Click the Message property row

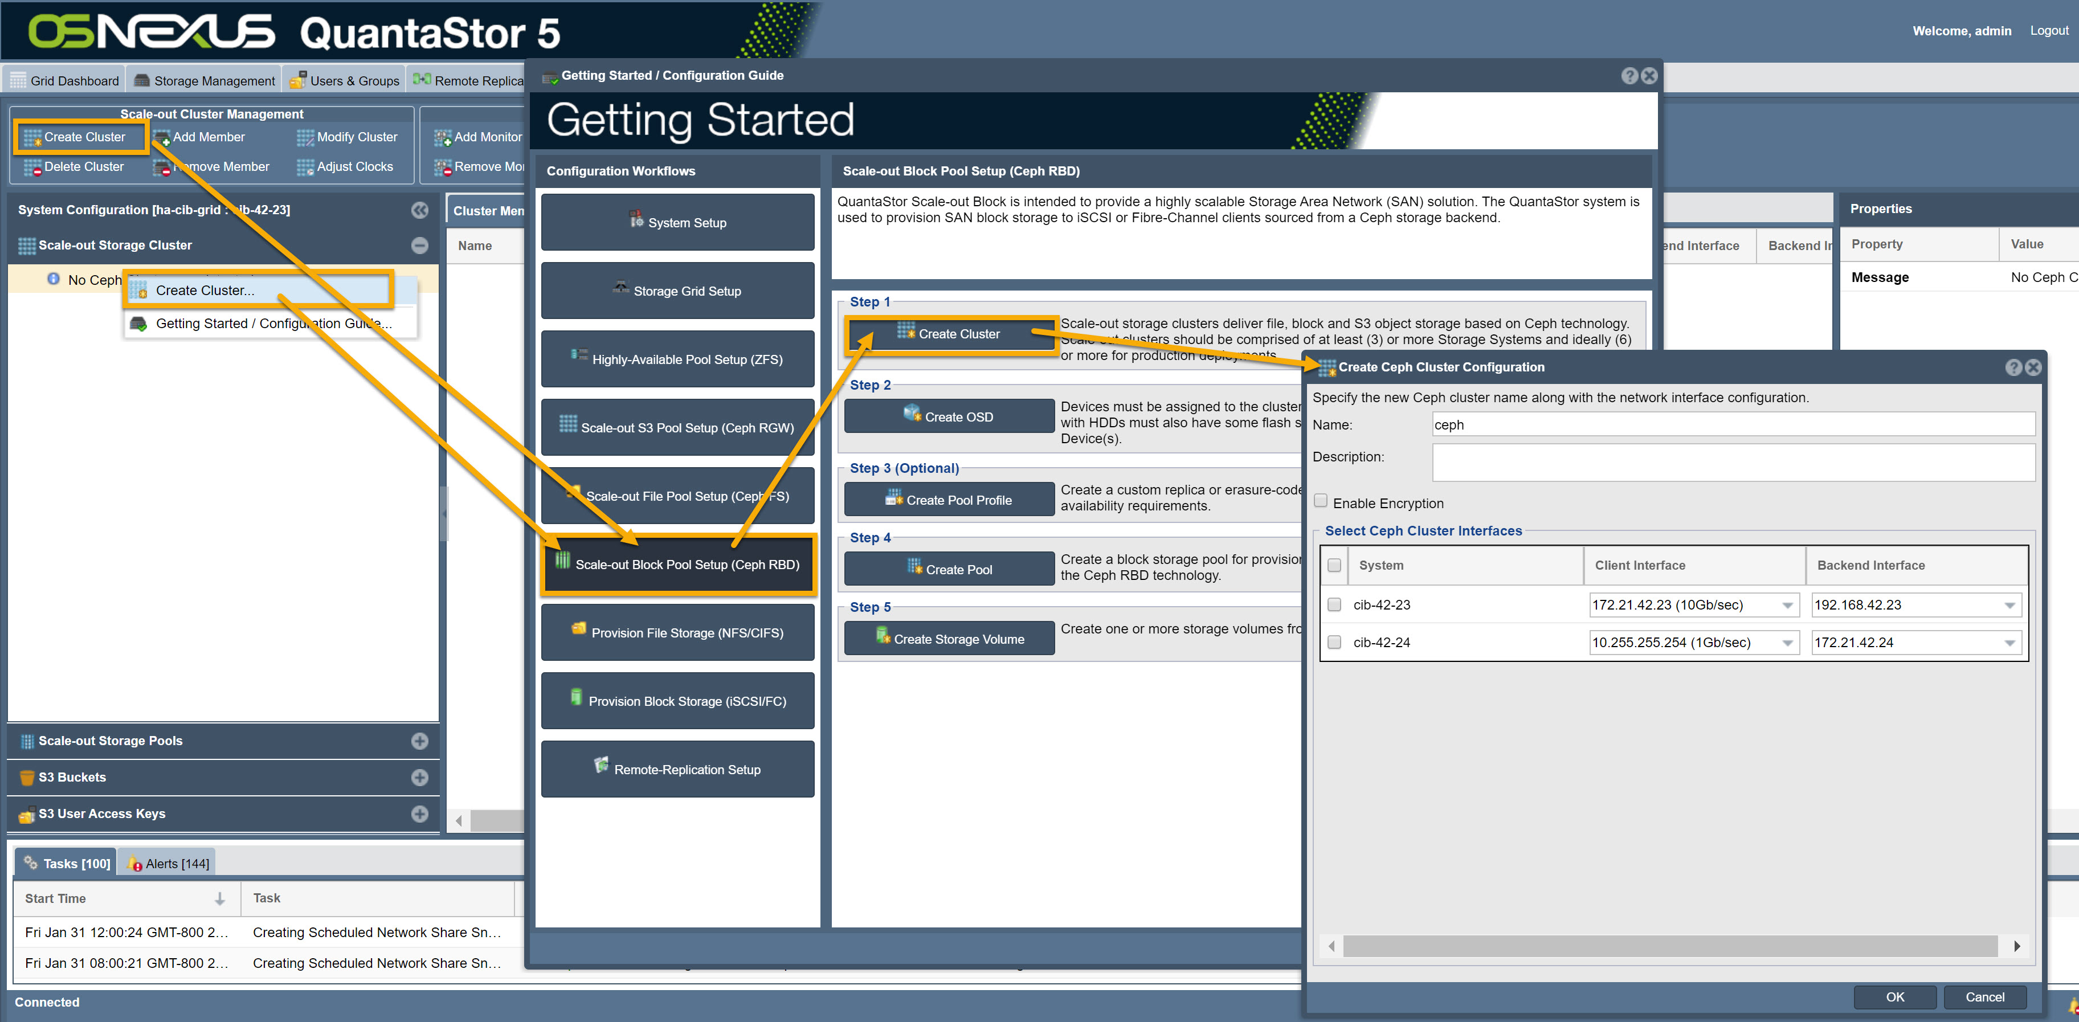coord(1959,277)
